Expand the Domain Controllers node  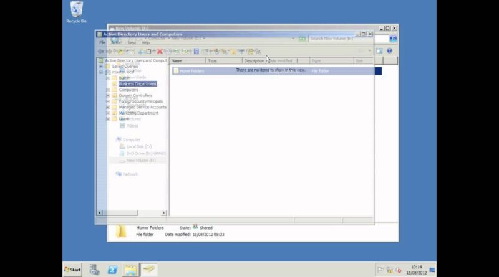(107, 95)
